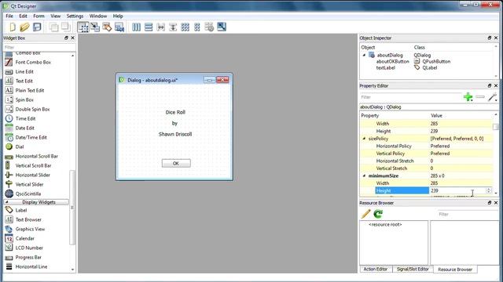Add dynamic property with green plus icon
The height and width of the screenshot is (282, 503).
pos(468,97)
